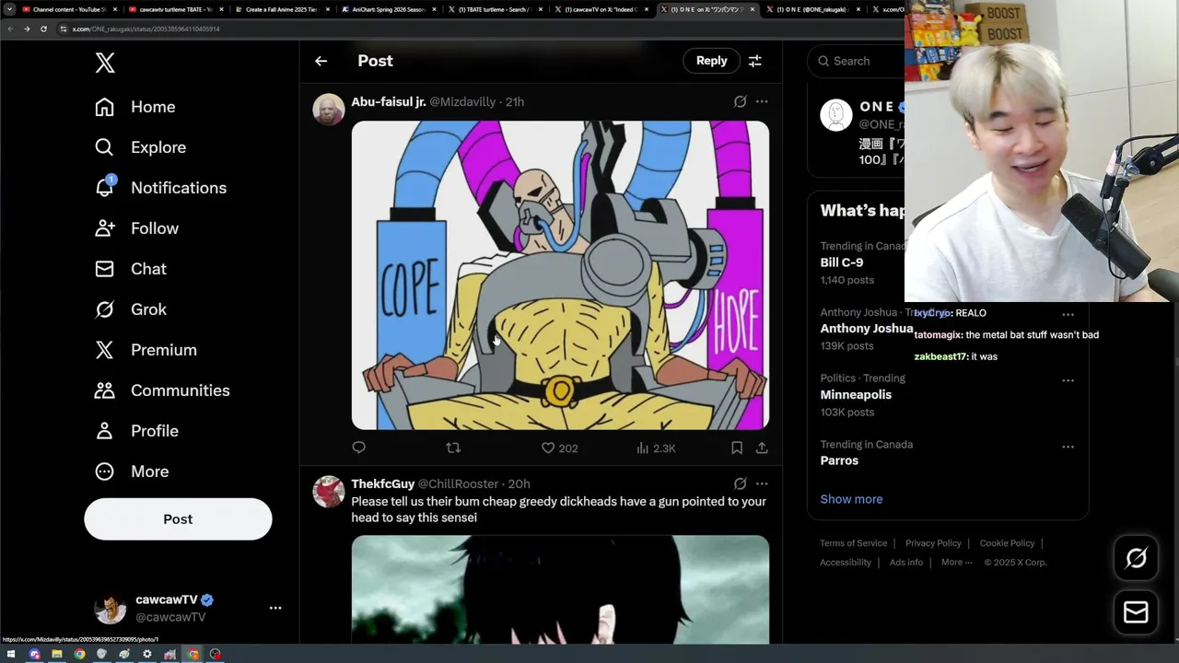Click Grok icon on Abu-faisul's post
Viewport: 1179px width, 663px height.
coord(740,101)
